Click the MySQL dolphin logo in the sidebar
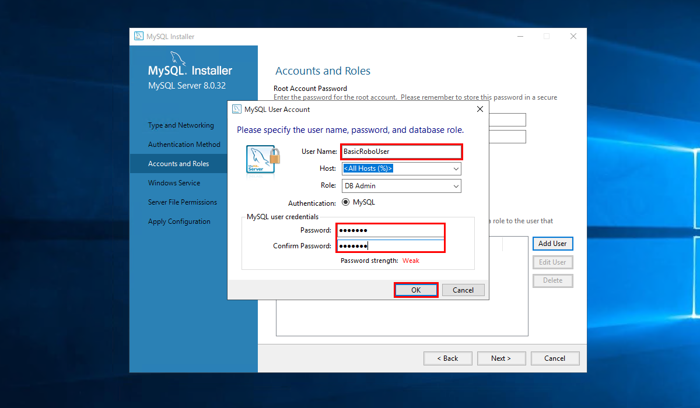 tap(177, 59)
